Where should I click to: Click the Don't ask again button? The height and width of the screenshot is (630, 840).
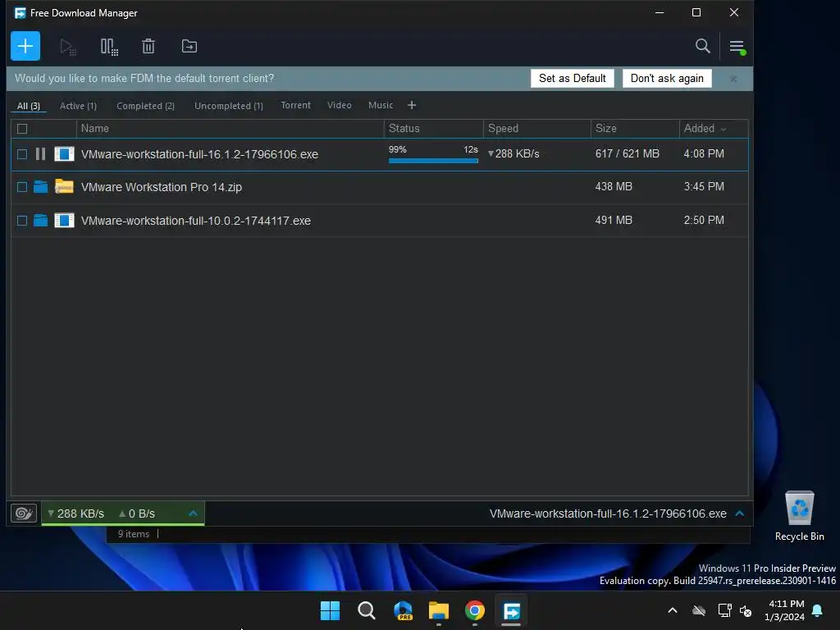[x=667, y=78]
